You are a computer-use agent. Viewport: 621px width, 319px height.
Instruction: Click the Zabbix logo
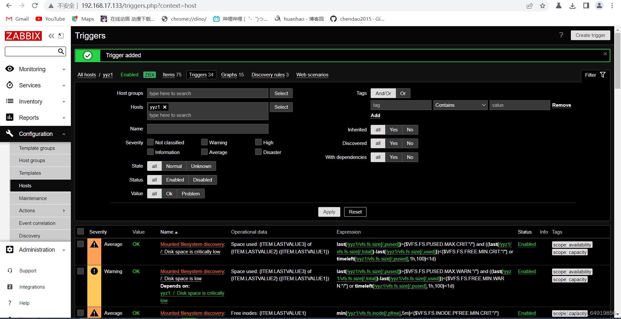point(23,36)
